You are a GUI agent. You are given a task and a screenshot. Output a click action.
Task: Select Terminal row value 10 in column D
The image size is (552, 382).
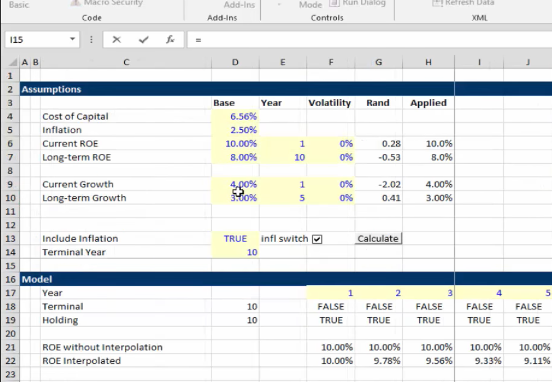pos(235,307)
